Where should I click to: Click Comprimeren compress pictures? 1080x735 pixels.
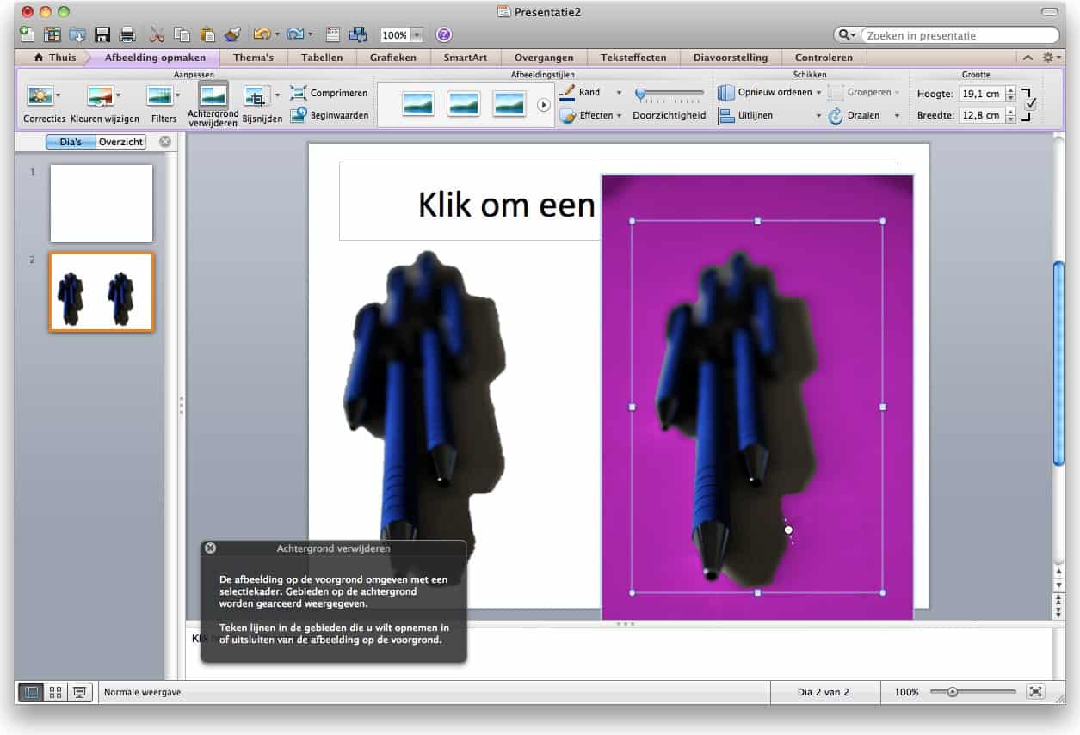point(329,92)
